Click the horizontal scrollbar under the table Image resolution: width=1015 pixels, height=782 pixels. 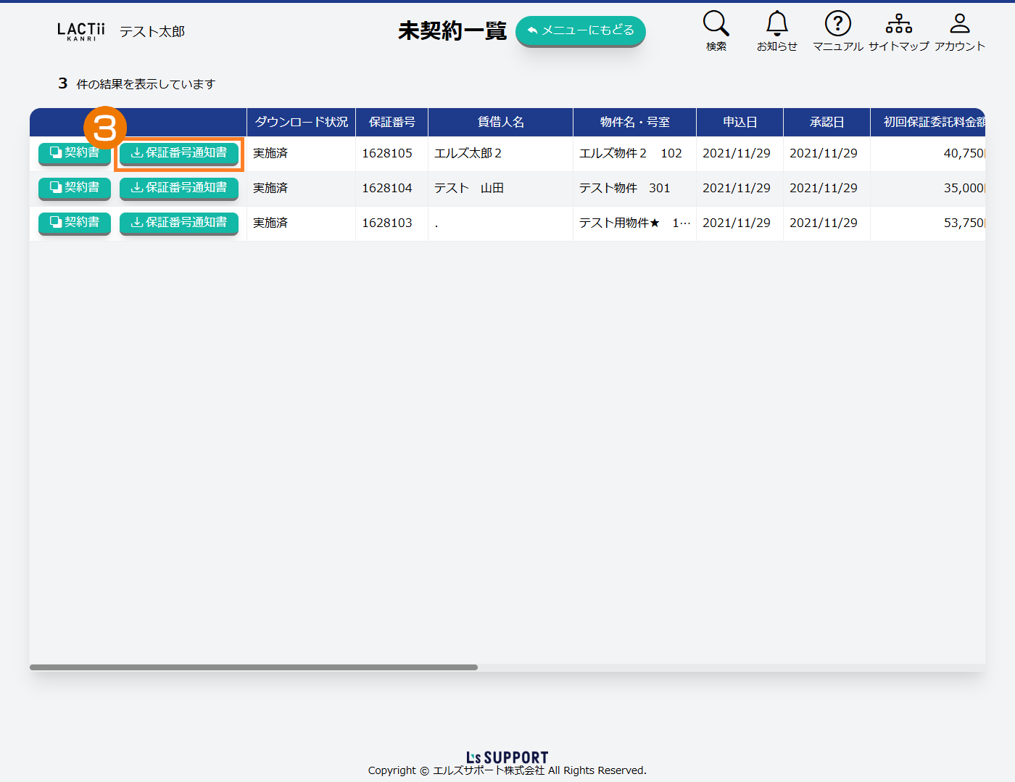(254, 667)
